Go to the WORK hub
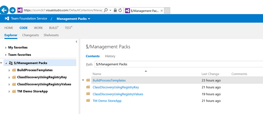 coord(38,28)
